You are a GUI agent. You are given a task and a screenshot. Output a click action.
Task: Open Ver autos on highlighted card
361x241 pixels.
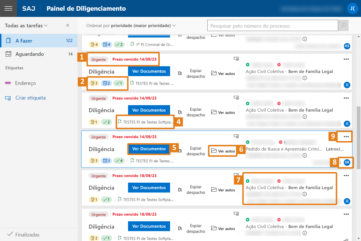coord(223,151)
